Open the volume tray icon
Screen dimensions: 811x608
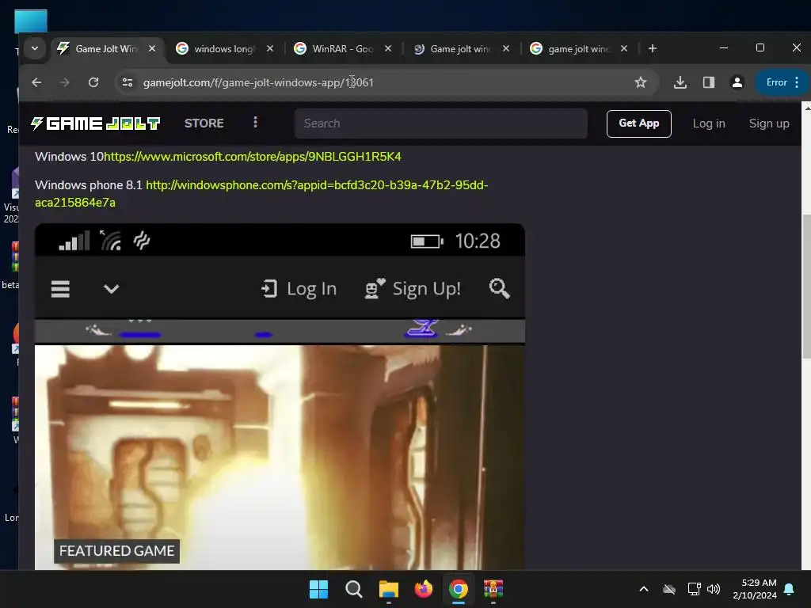click(714, 589)
